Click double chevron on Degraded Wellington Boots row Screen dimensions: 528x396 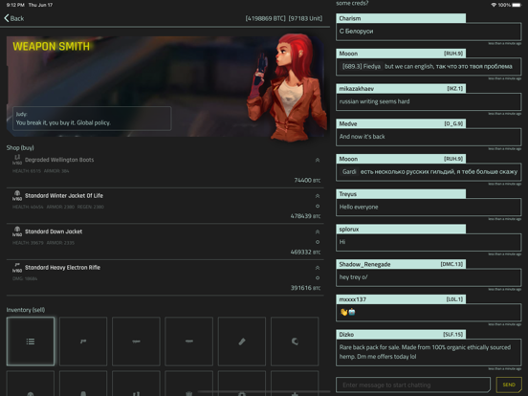pyautogui.click(x=318, y=160)
